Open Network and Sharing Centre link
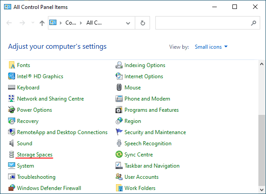 click(51, 99)
